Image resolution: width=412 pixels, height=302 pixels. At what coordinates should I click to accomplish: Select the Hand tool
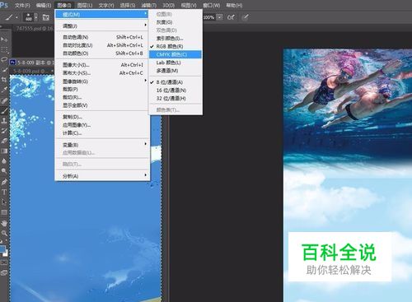(4, 223)
